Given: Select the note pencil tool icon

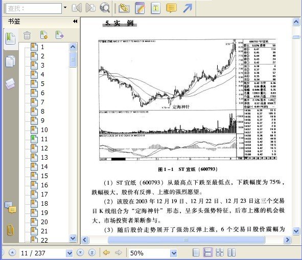Looking at the screenshot, I should click(140, 8).
